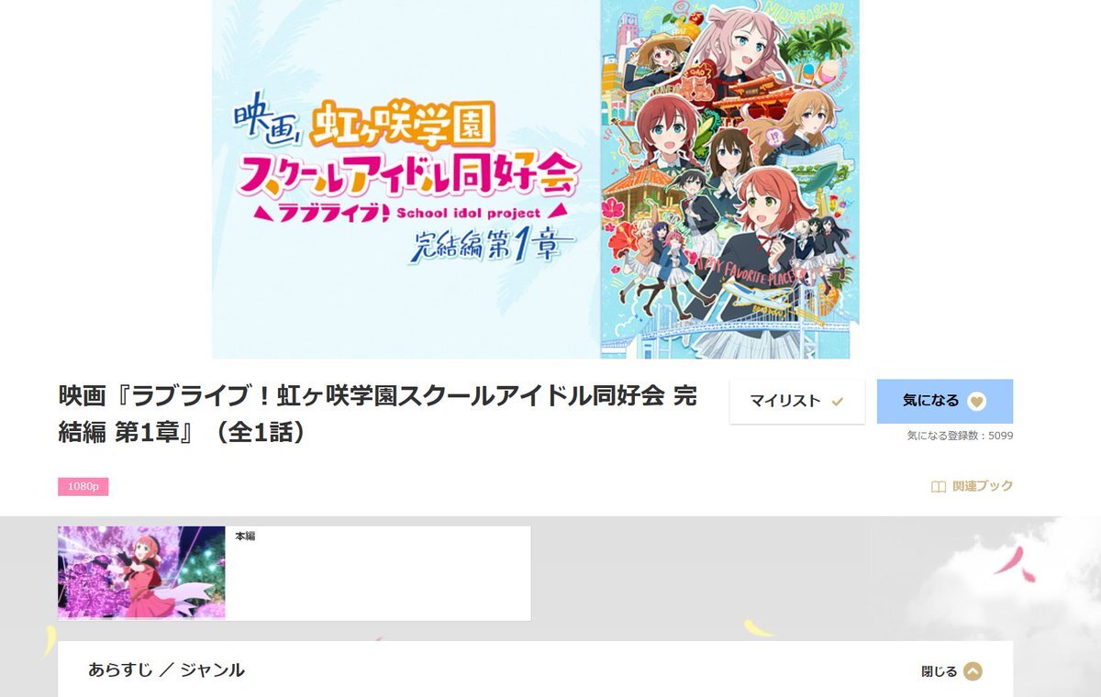Image resolution: width=1101 pixels, height=697 pixels.
Task: Click the heart icon on 気になる button
Action: 977,401
